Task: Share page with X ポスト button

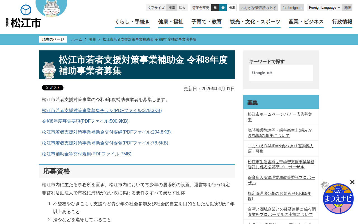Action: click(x=53, y=88)
